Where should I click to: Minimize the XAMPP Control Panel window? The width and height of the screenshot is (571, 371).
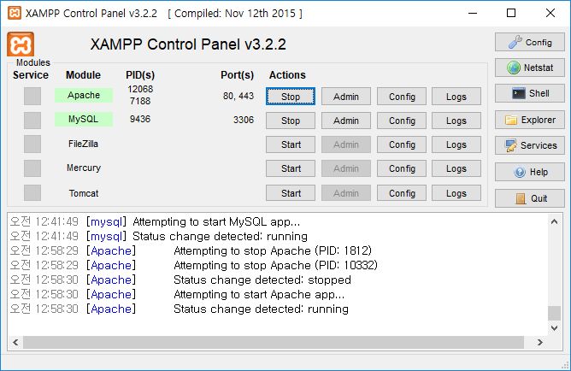473,13
